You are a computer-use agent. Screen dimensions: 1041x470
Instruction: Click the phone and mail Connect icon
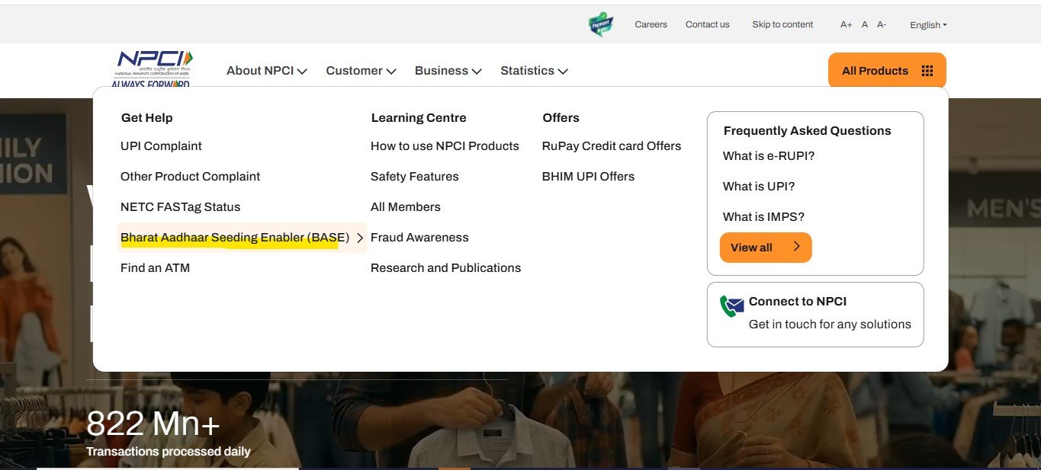pos(732,306)
